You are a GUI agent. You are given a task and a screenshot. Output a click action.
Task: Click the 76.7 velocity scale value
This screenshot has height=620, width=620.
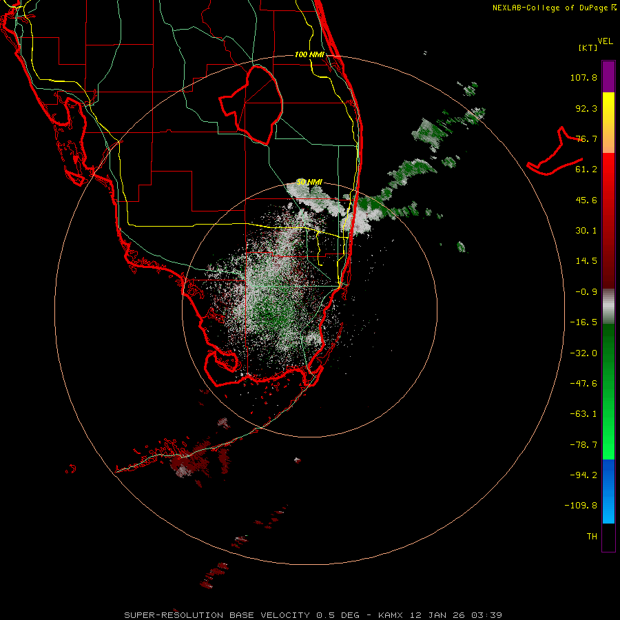point(586,138)
